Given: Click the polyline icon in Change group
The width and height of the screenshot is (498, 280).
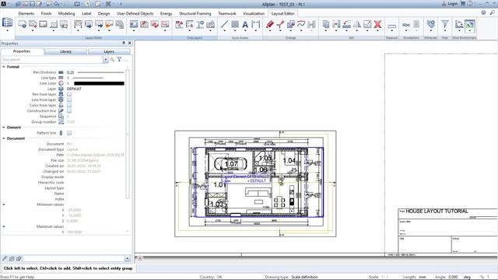Looking at the screenshot, I should pos(301,24).
